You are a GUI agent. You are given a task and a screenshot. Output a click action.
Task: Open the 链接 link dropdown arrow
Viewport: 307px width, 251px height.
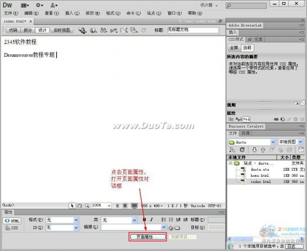tap(164, 227)
